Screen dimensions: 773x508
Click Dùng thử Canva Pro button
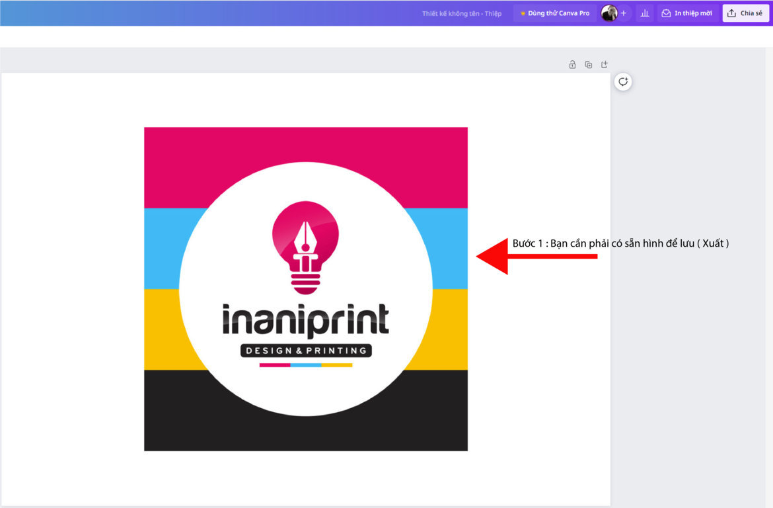click(555, 13)
